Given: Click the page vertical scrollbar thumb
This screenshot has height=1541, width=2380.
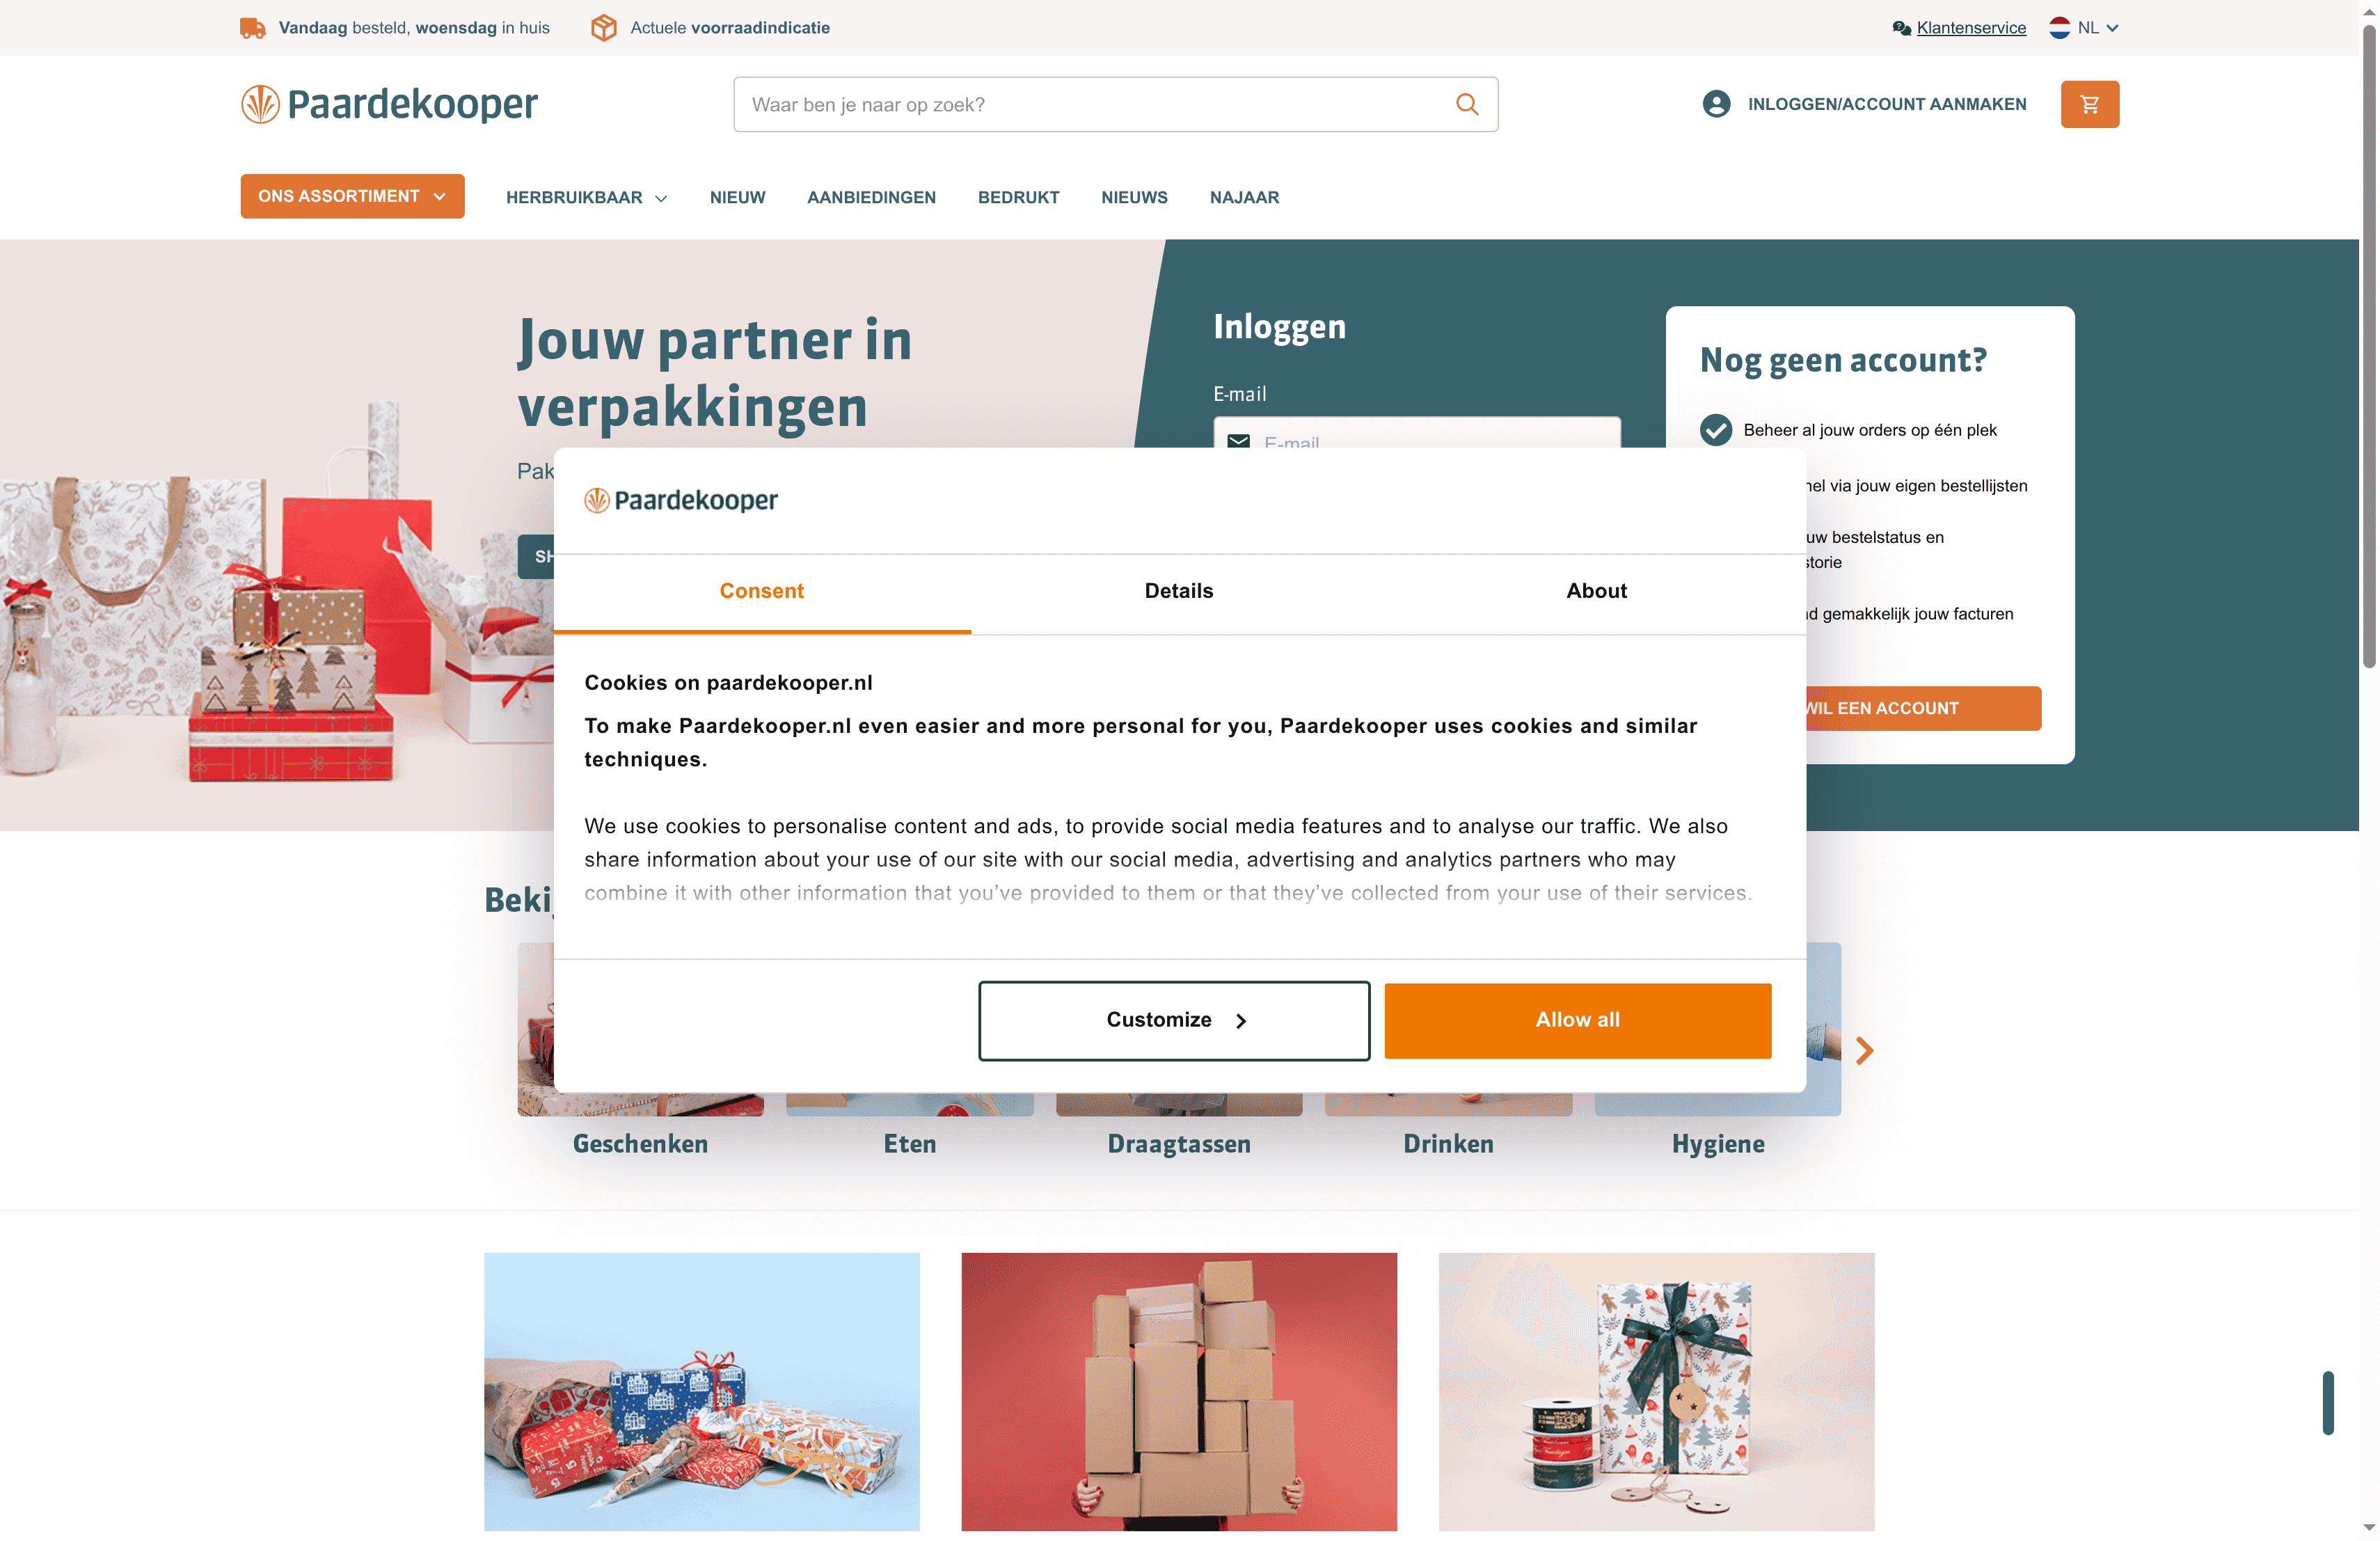Looking at the screenshot, I should tap(2369, 345).
